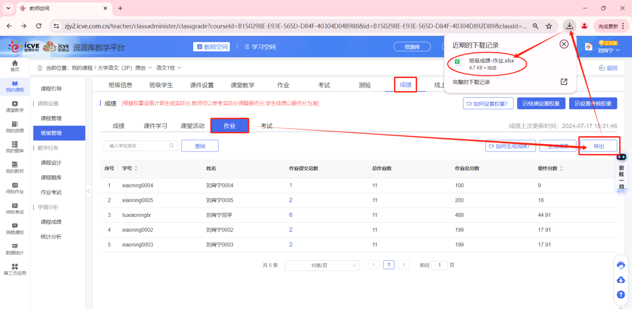This screenshot has height=309, width=632.
Task: Close the recent downloads popup
Action: point(564,44)
